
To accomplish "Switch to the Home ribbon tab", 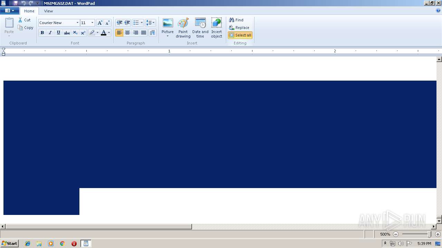I will pos(29,11).
